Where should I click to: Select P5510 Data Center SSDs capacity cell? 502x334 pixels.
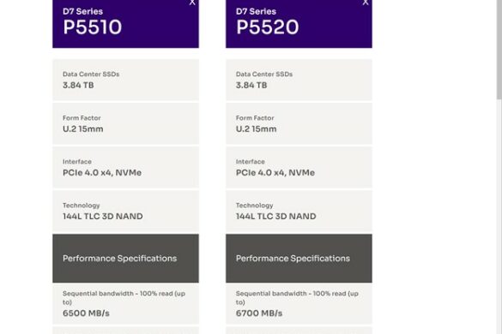point(125,80)
